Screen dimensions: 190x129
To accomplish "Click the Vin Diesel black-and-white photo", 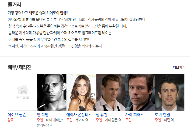I will [x=52, y=92].
